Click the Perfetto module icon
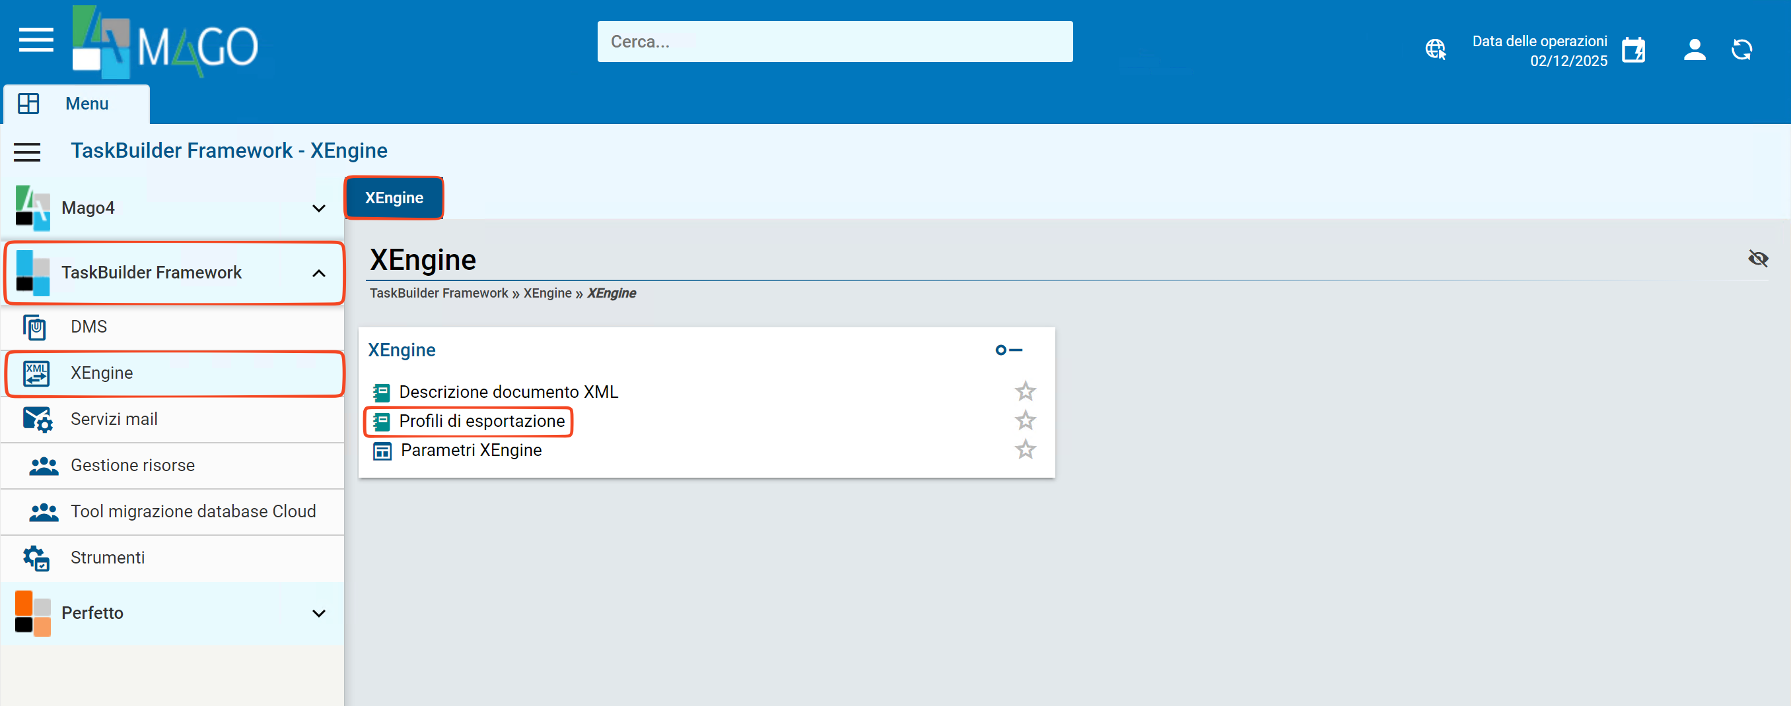This screenshot has width=1791, height=706. click(32, 613)
